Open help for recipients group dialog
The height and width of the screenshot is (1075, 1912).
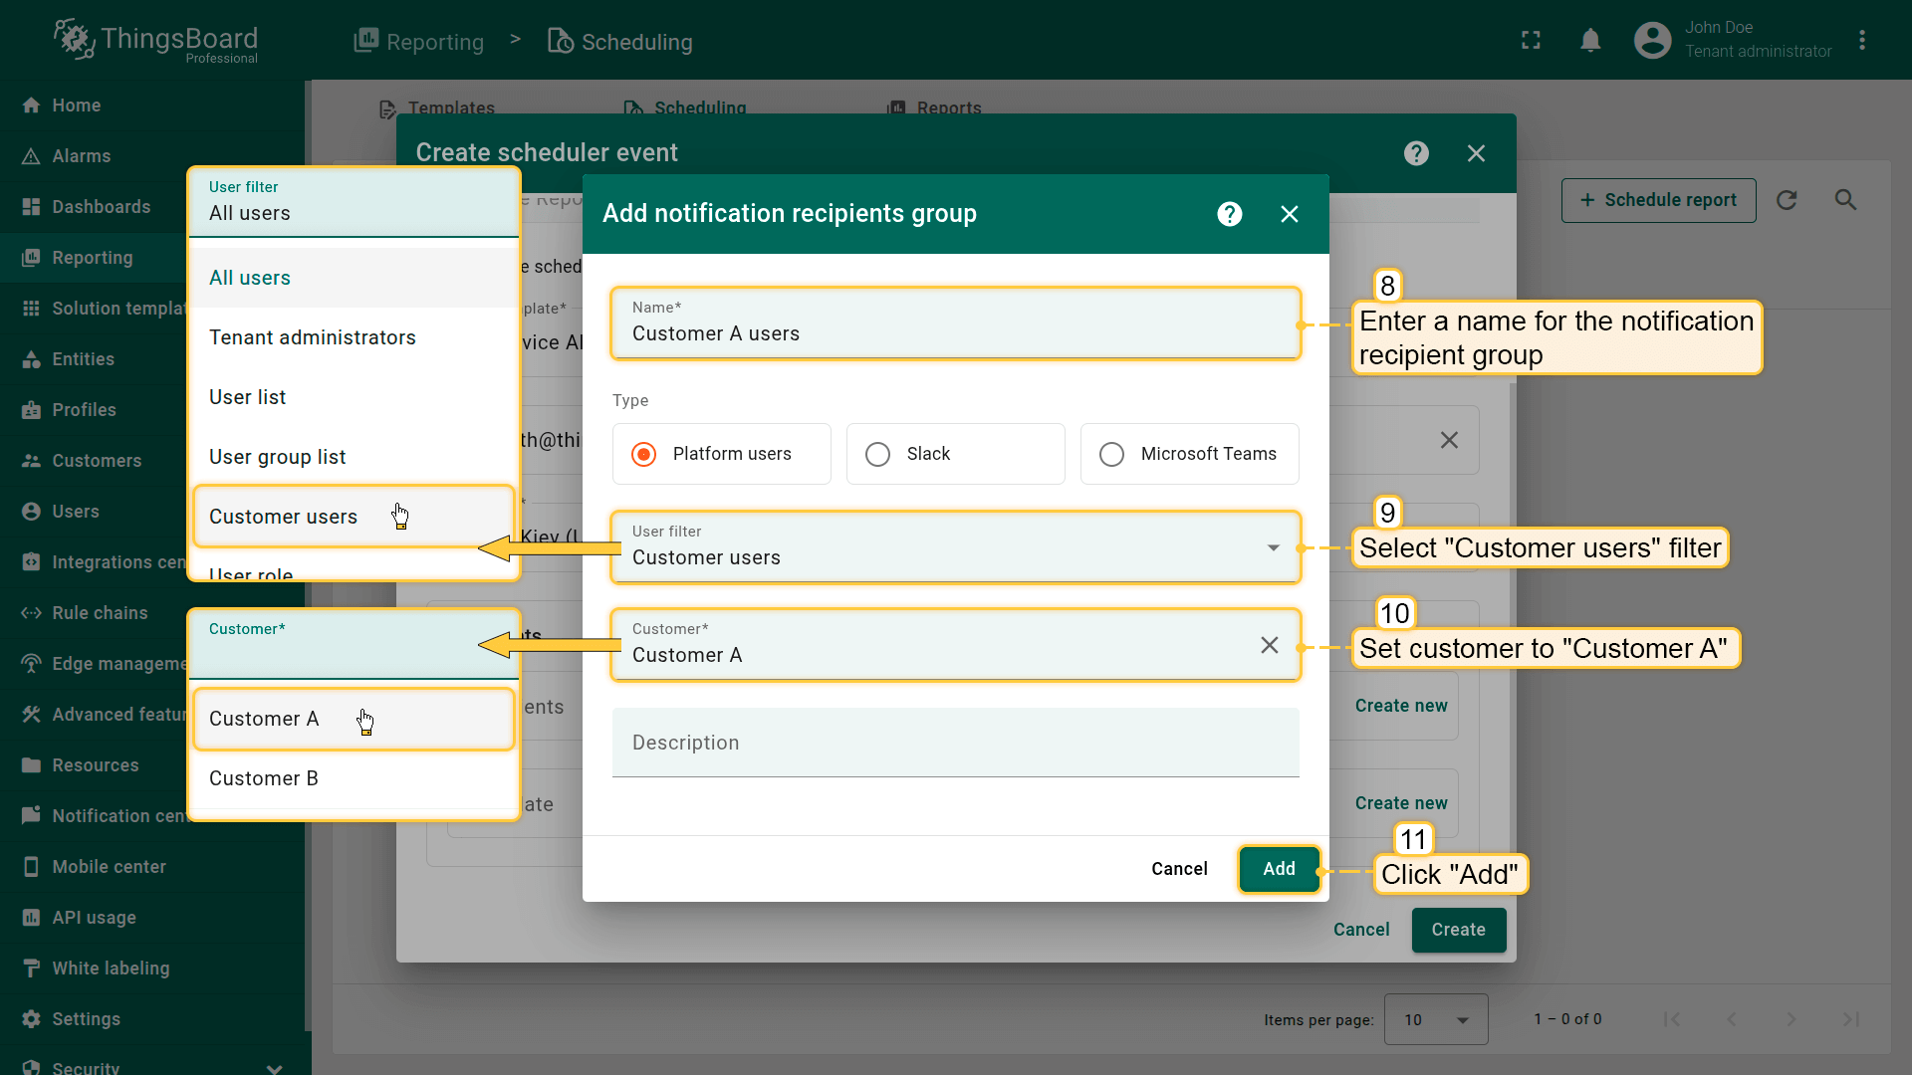coord(1229,214)
